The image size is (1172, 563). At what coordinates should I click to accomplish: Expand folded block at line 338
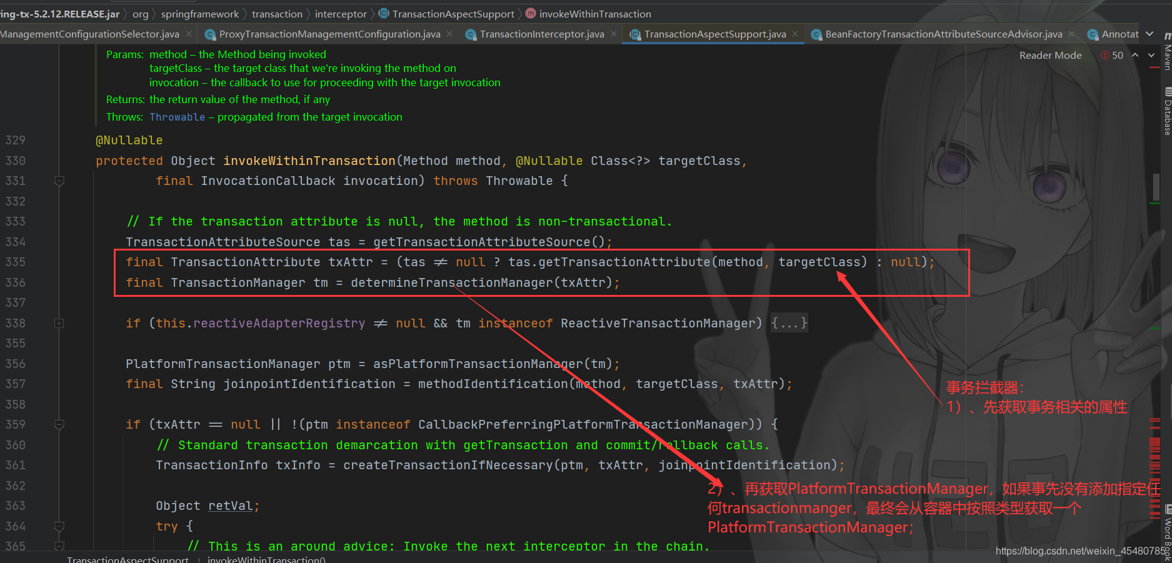pos(59,324)
